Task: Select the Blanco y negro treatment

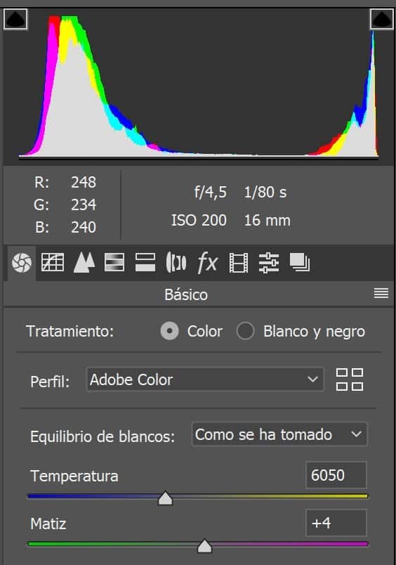Action: [246, 331]
